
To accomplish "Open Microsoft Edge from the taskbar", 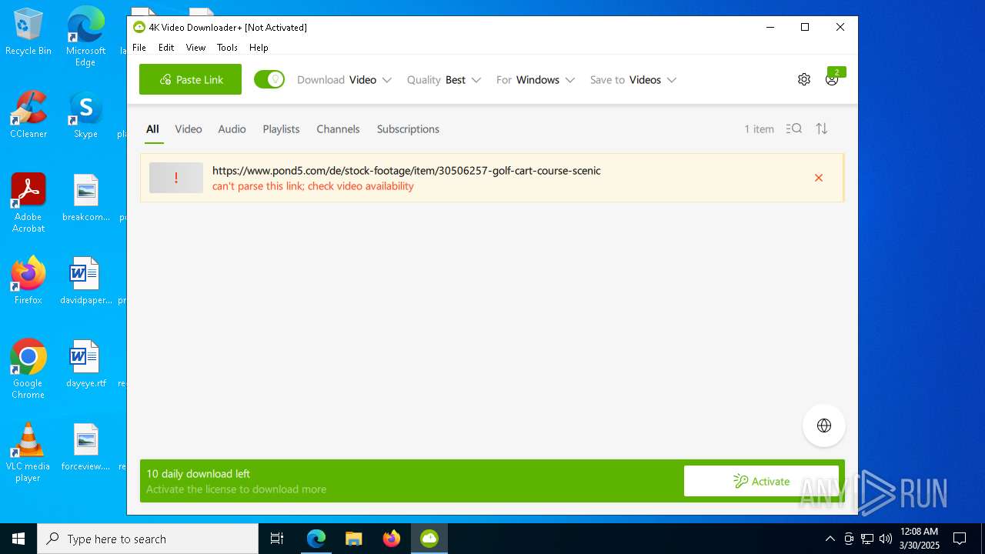I will point(316,539).
